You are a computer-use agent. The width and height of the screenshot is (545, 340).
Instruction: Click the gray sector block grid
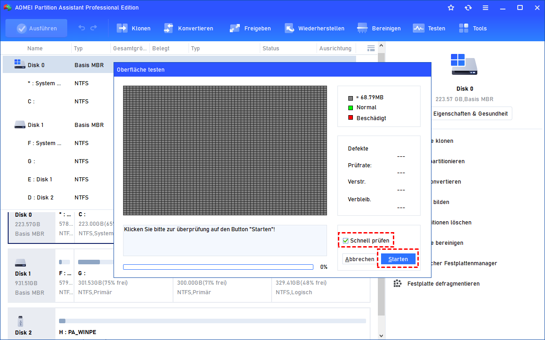(x=225, y=151)
